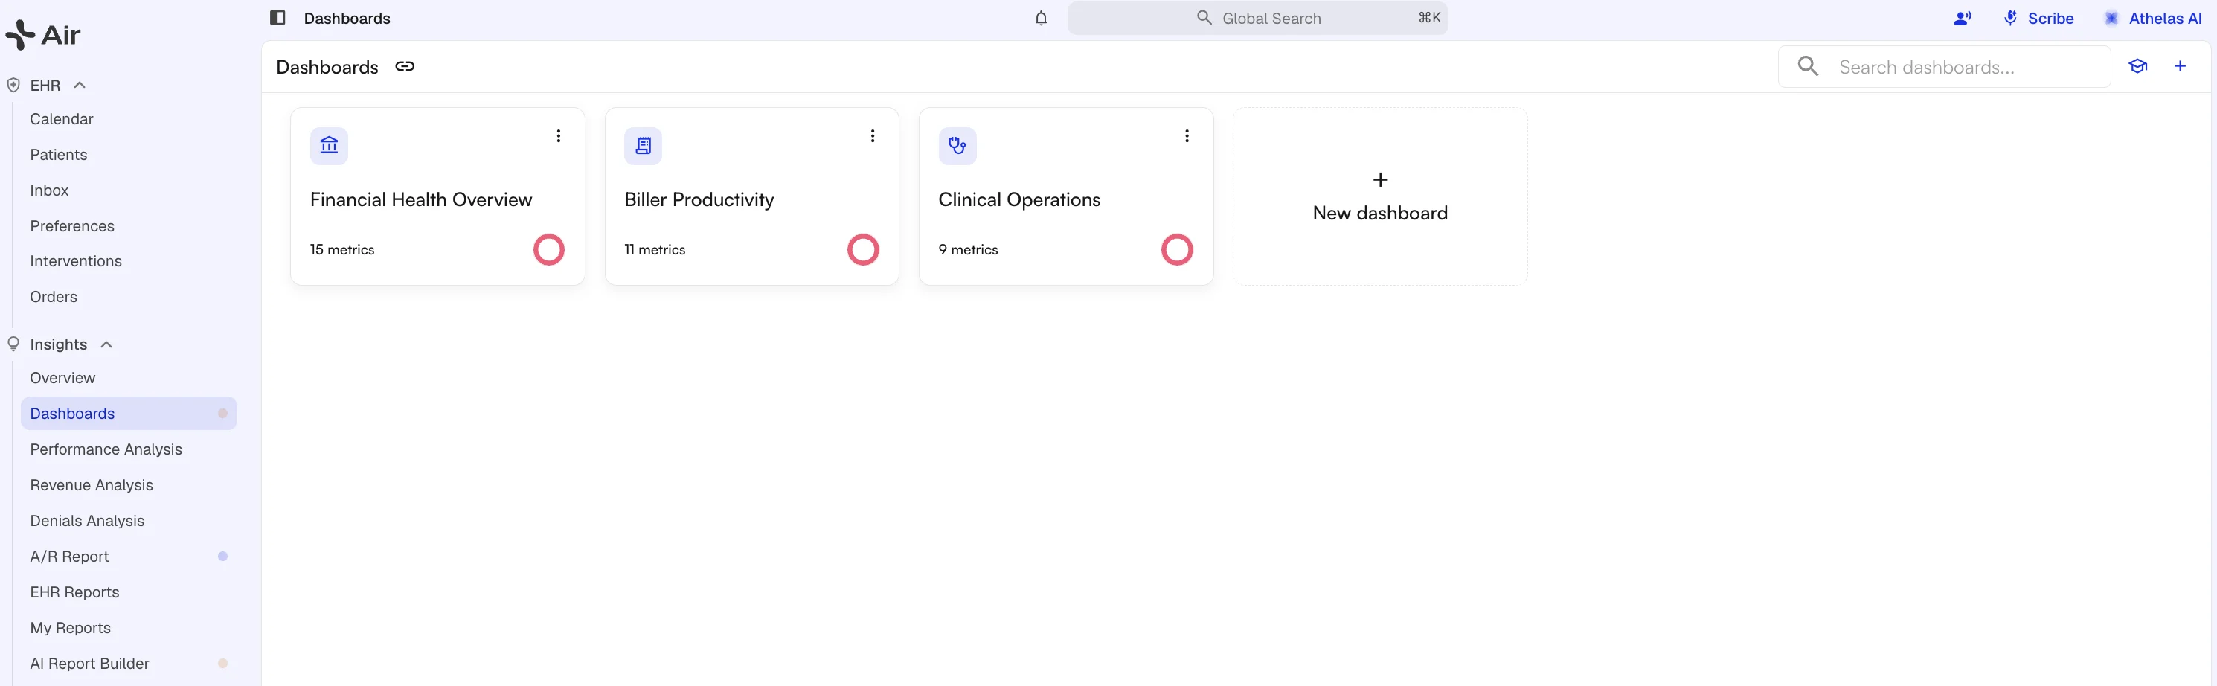The width and height of the screenshot is (2217, 686).
Task: Click the EHR shield icon
Action: coord(14,86)
